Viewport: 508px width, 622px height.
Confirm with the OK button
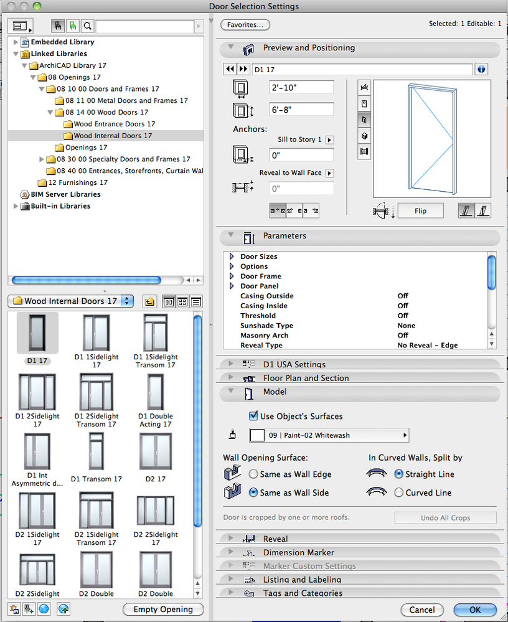tap(474, 610)
